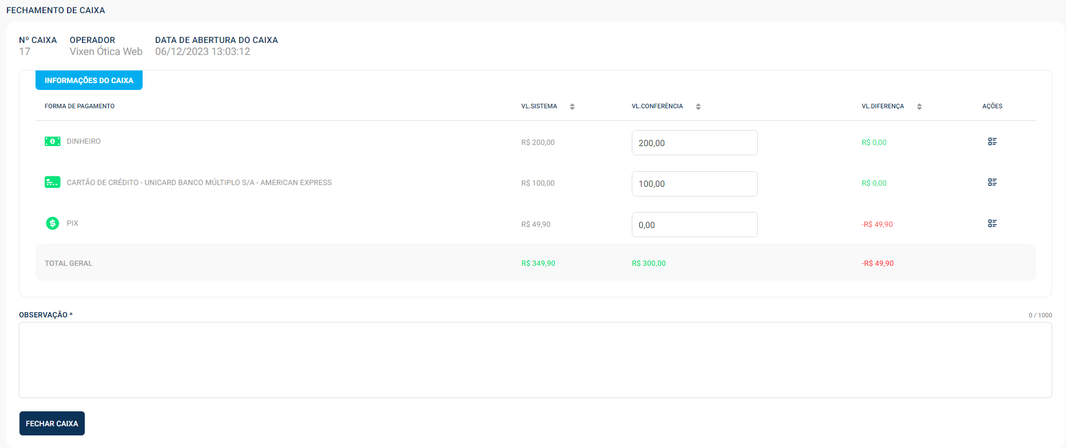This screenshot has width=1066, height=448.
Task: Focus the PIX conference value field
Action: [x=694, y=225]
